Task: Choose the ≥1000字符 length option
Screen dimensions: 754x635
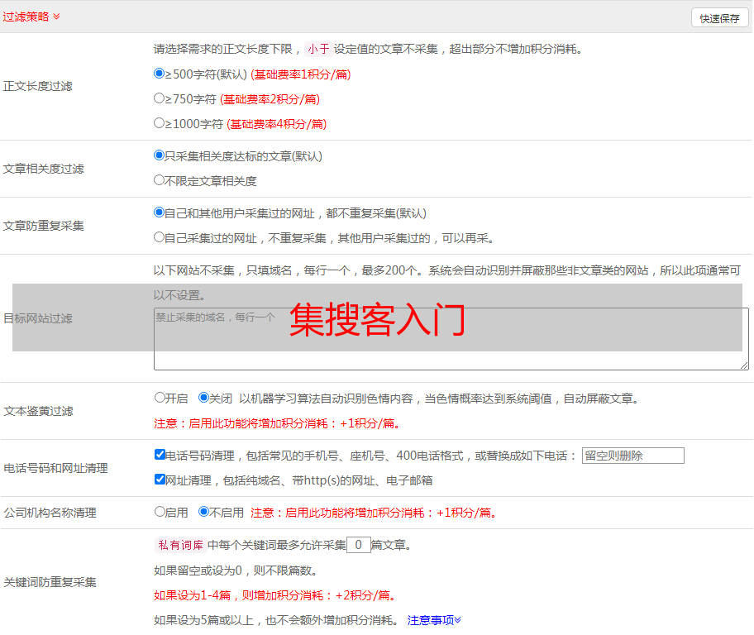Action: [x=160, y=123]
